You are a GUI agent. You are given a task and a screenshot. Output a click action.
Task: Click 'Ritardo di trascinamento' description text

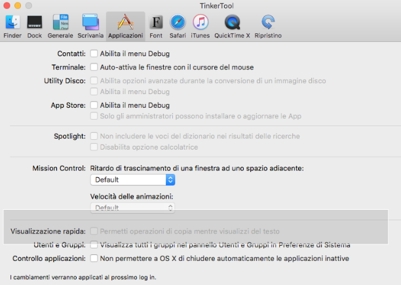197,169
